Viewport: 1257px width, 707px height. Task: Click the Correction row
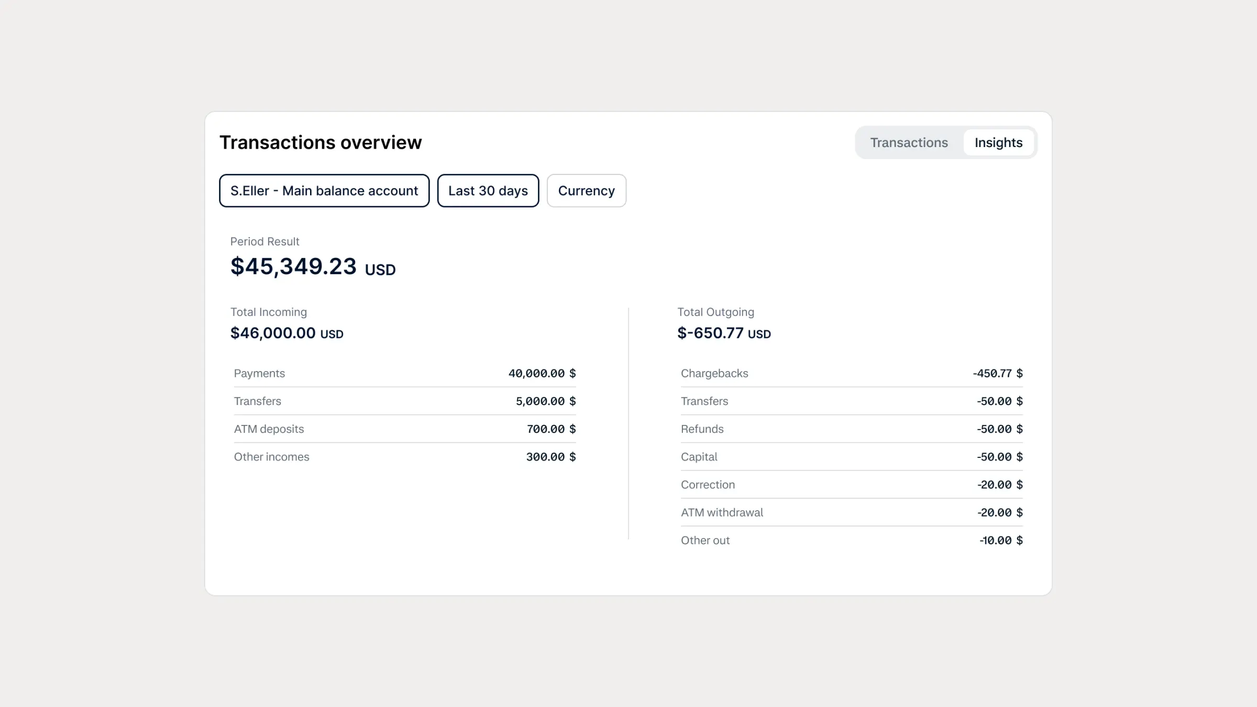pos(851,485)
